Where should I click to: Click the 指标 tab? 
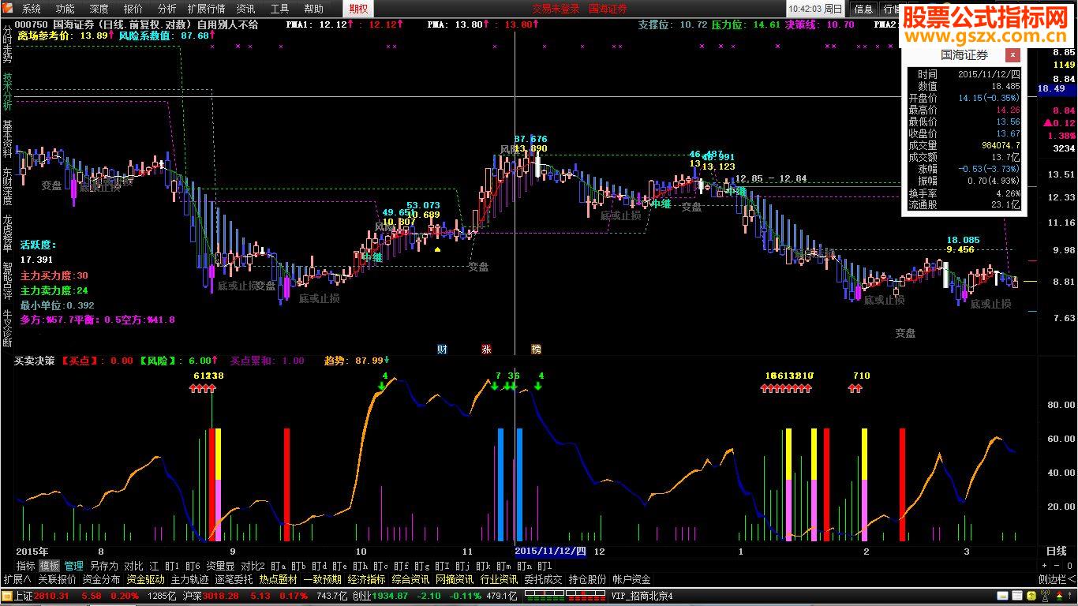(26, 566)
